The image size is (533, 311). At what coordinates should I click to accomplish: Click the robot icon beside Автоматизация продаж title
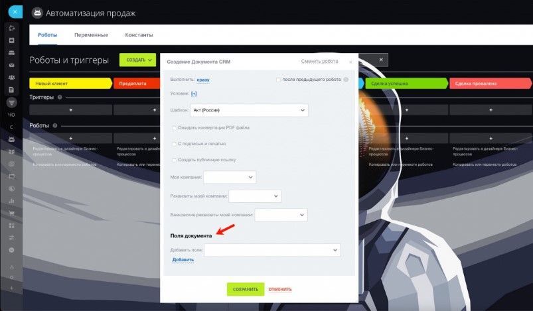(x=37, y=13)
